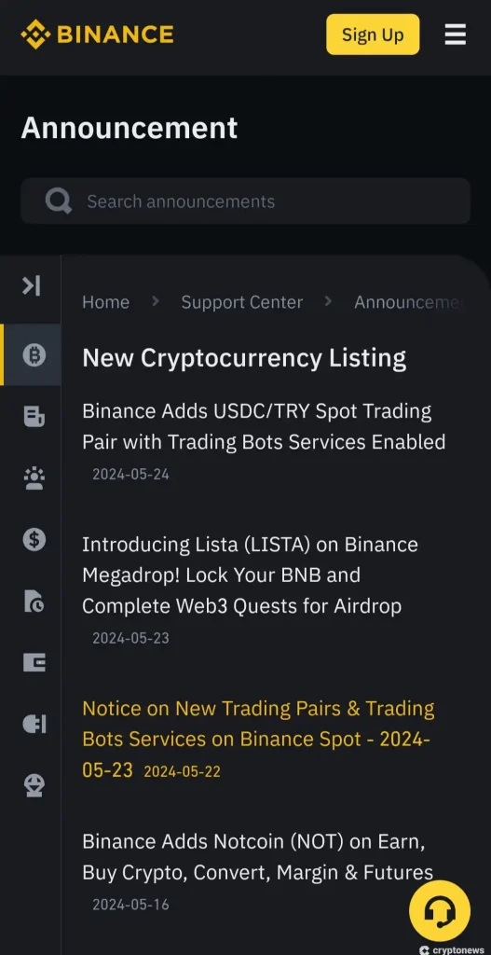Select the Bitcoin coin sidebar icon
This screenshot has height=955, width=491.
pos(34,354)
